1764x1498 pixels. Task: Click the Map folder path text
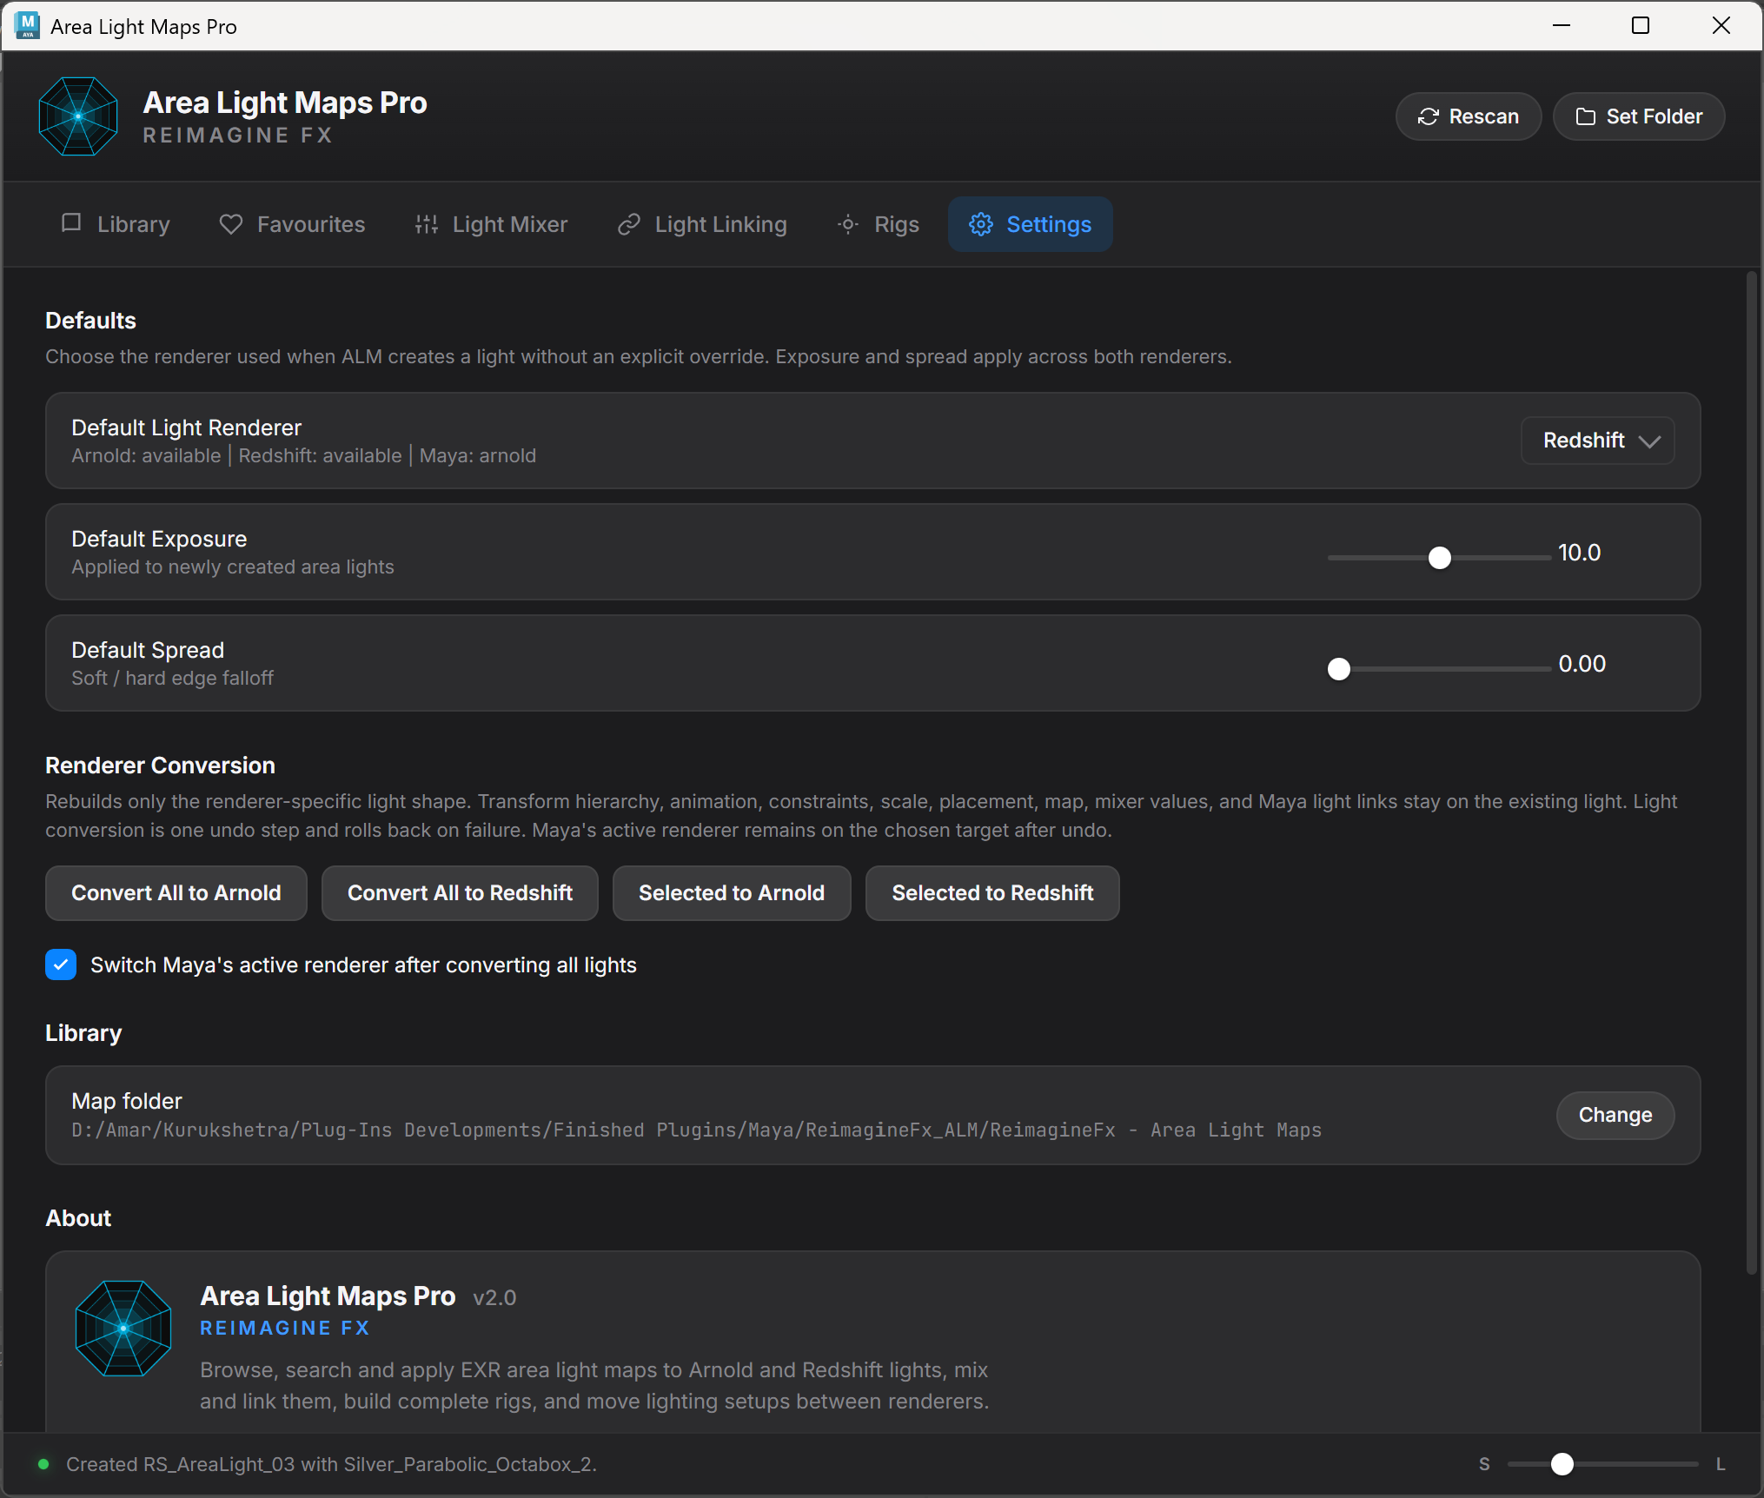(696, 1130)
